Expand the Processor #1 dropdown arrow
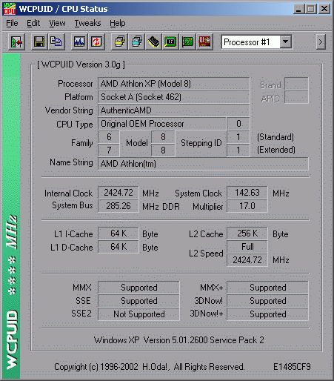The image size is (334, 381). tap(286, 42)
